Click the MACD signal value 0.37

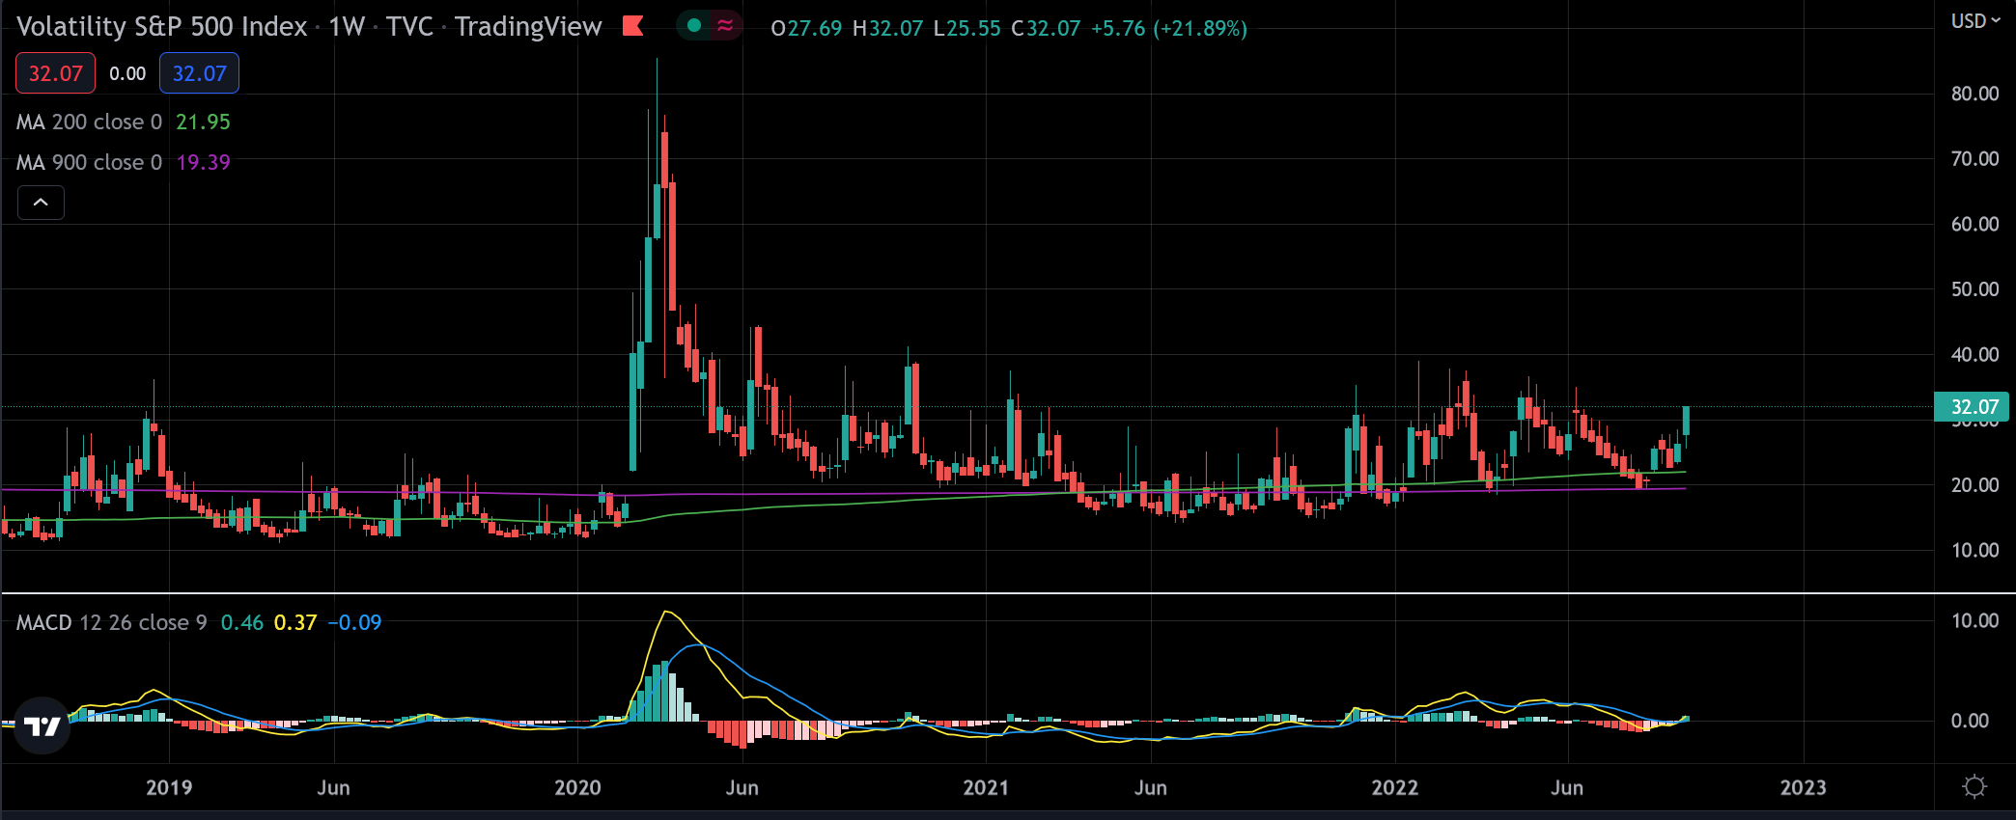(x=295, y=623)
